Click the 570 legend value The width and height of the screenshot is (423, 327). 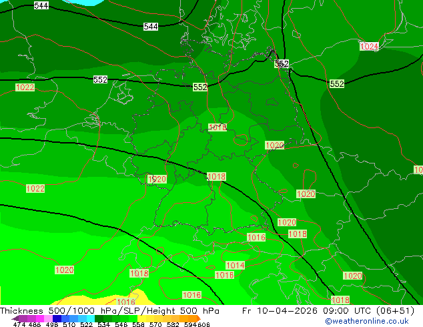[x=155, y=324]
